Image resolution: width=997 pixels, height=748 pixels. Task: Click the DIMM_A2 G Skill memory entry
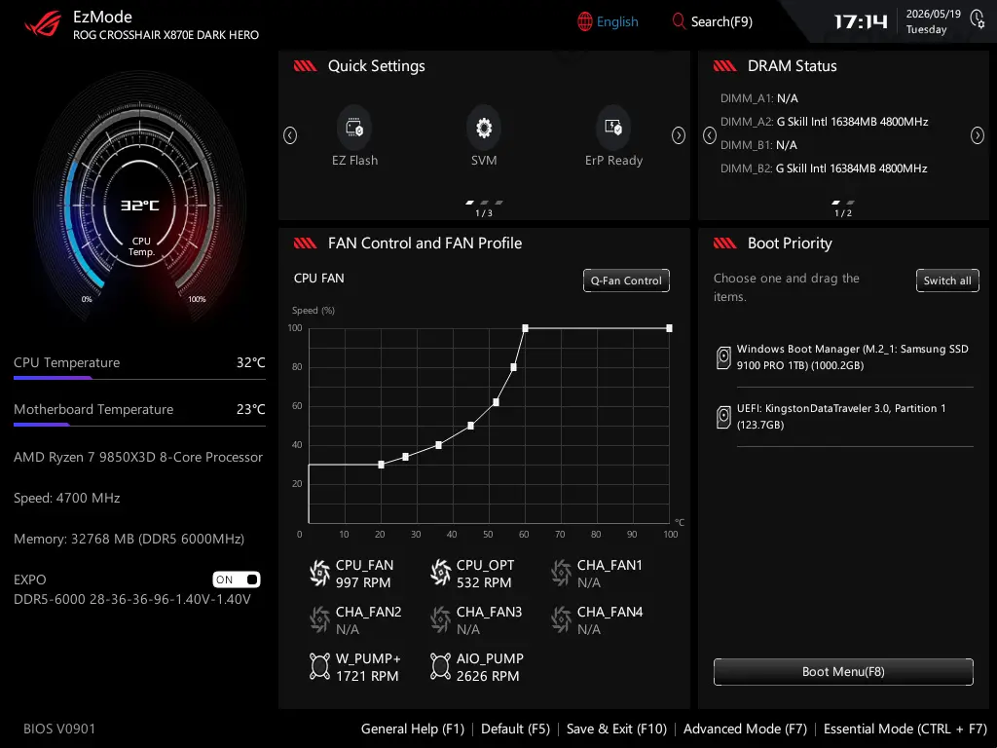coord(824,122)
